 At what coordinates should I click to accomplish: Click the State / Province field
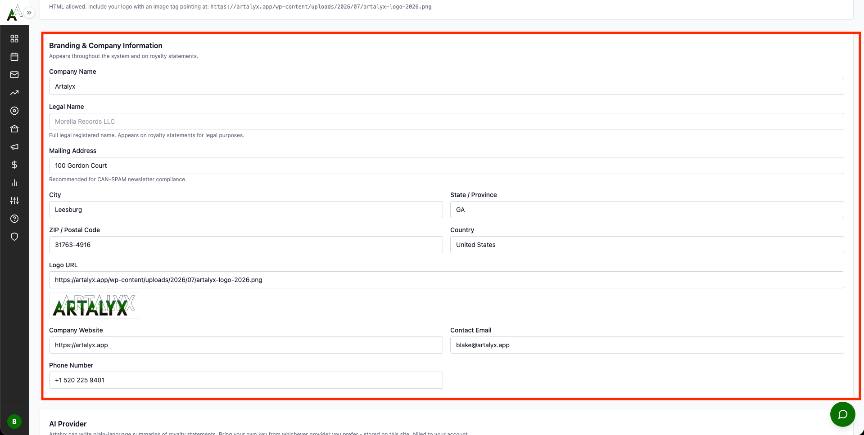pos(647,210)
